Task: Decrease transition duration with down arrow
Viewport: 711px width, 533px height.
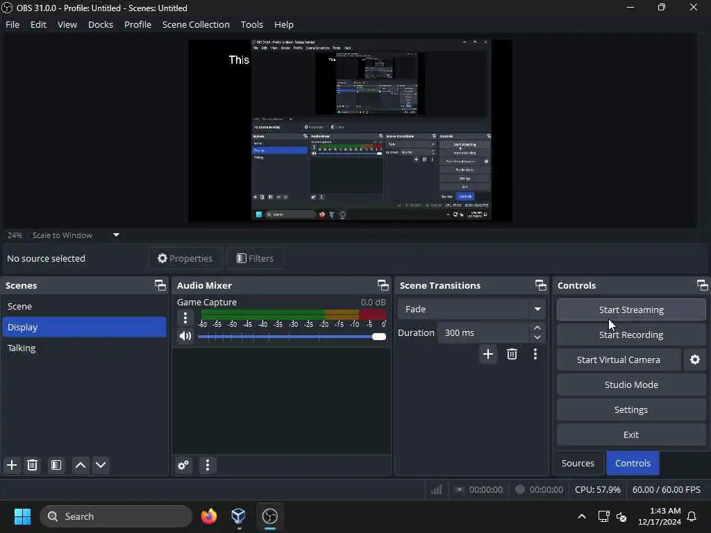Action: coord(537,338)
